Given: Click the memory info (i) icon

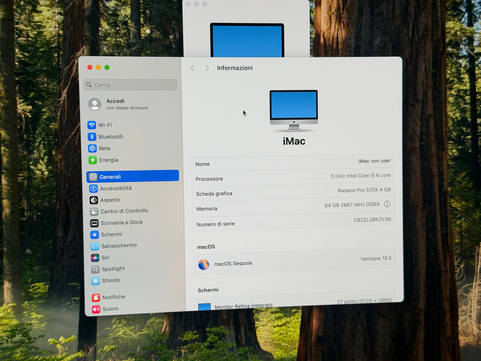Looking at the screenshot, I should click(x=387, y=204).
